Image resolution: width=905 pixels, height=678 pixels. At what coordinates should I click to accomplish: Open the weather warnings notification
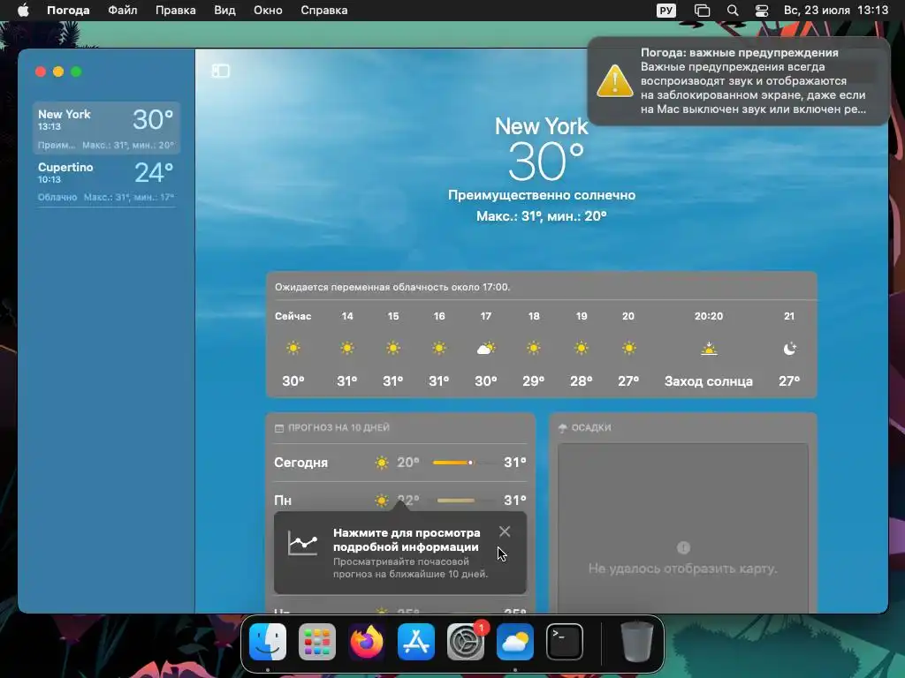point(738,80)
